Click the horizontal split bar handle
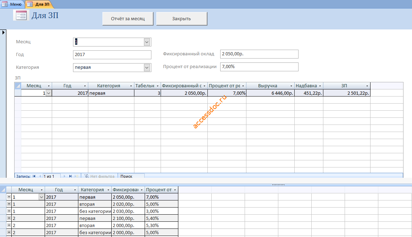412x237 pixels. [278, 184]
